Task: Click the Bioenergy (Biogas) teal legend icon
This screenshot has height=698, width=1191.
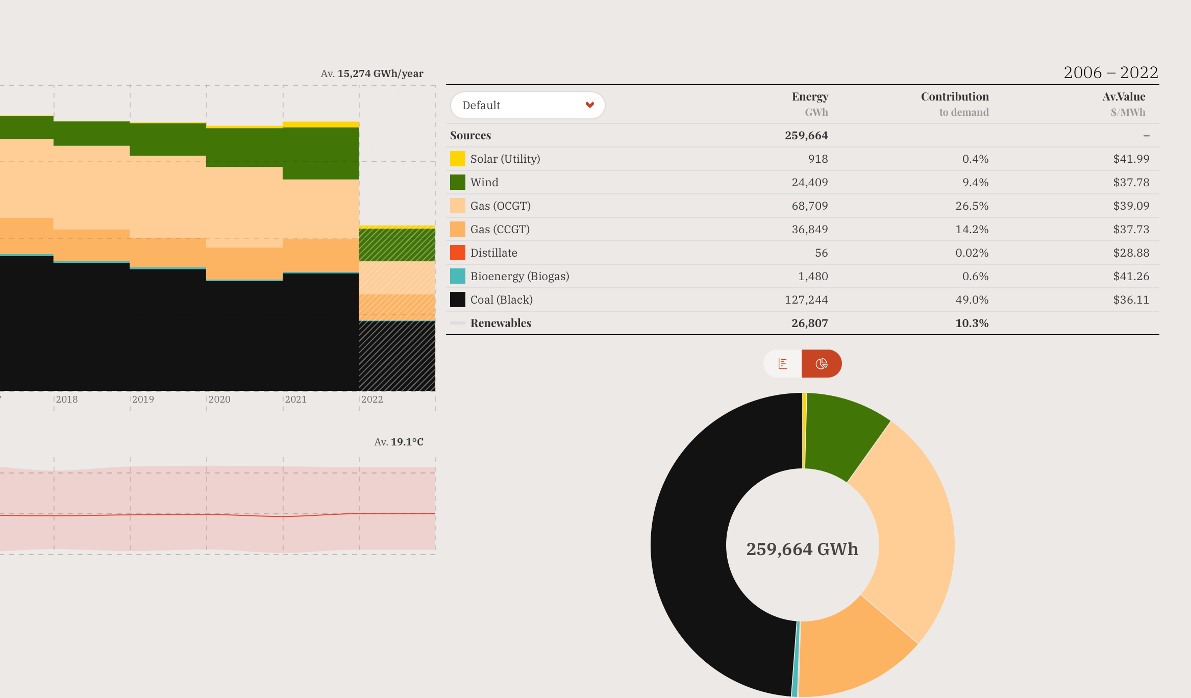Action: [457, 276]
